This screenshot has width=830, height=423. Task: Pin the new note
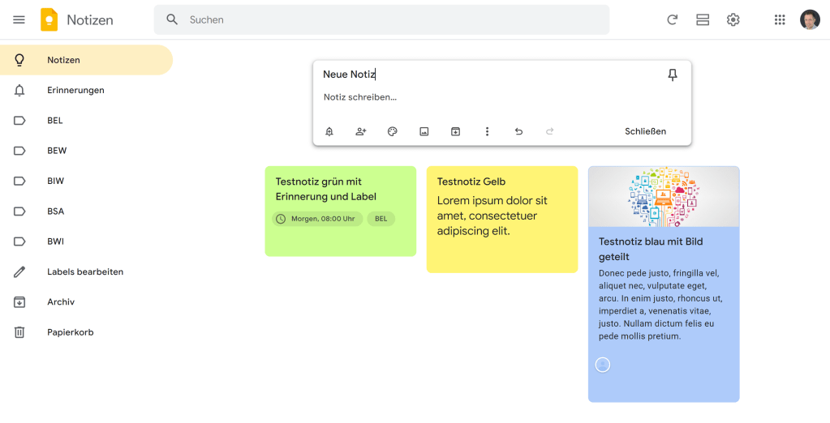point(672,75)
